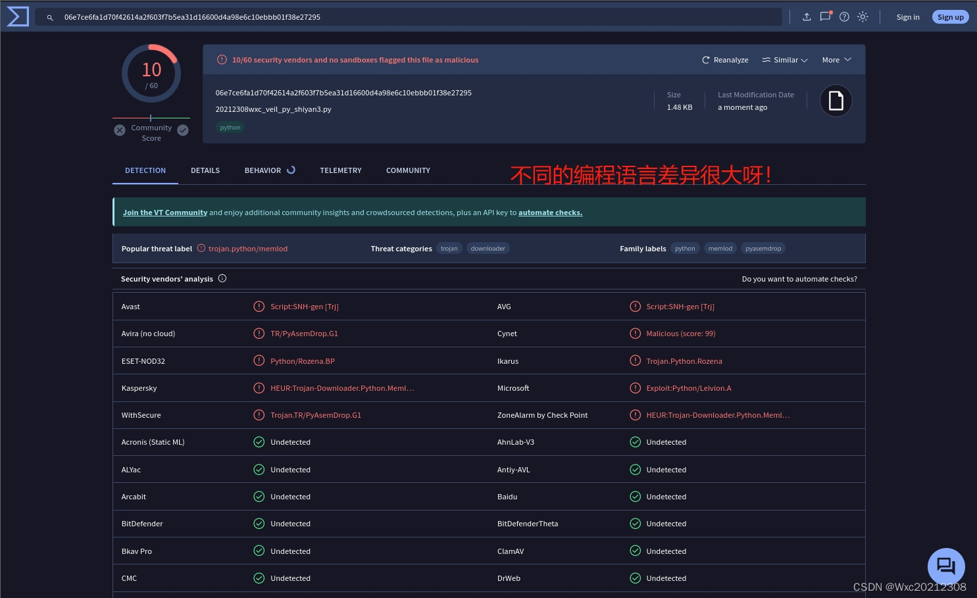Open the chat support floating button
Image resolution: width=977 pixels, height=598 pixels.
pos(946,566)
